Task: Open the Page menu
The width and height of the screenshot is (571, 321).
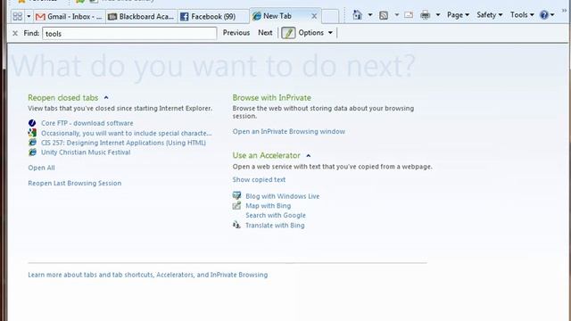Action: coord(458,15)
